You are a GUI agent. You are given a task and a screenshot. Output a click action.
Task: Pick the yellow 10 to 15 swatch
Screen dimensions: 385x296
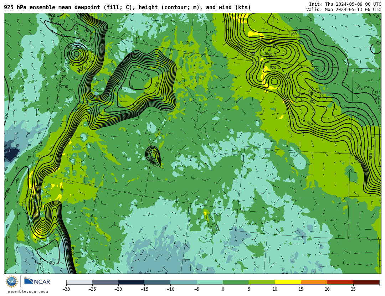click(x=288, y=282)
